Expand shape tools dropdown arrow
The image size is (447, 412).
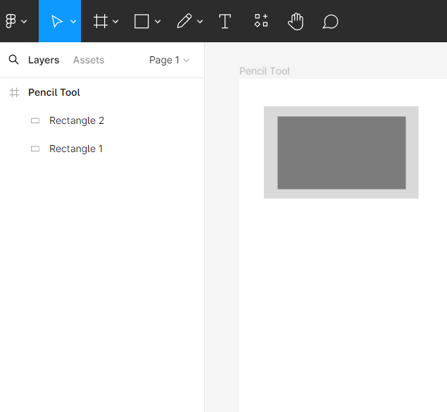[x=158, y=21]
